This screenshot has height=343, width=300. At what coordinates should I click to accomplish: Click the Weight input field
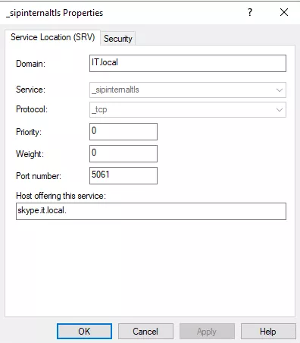[123, 153]
